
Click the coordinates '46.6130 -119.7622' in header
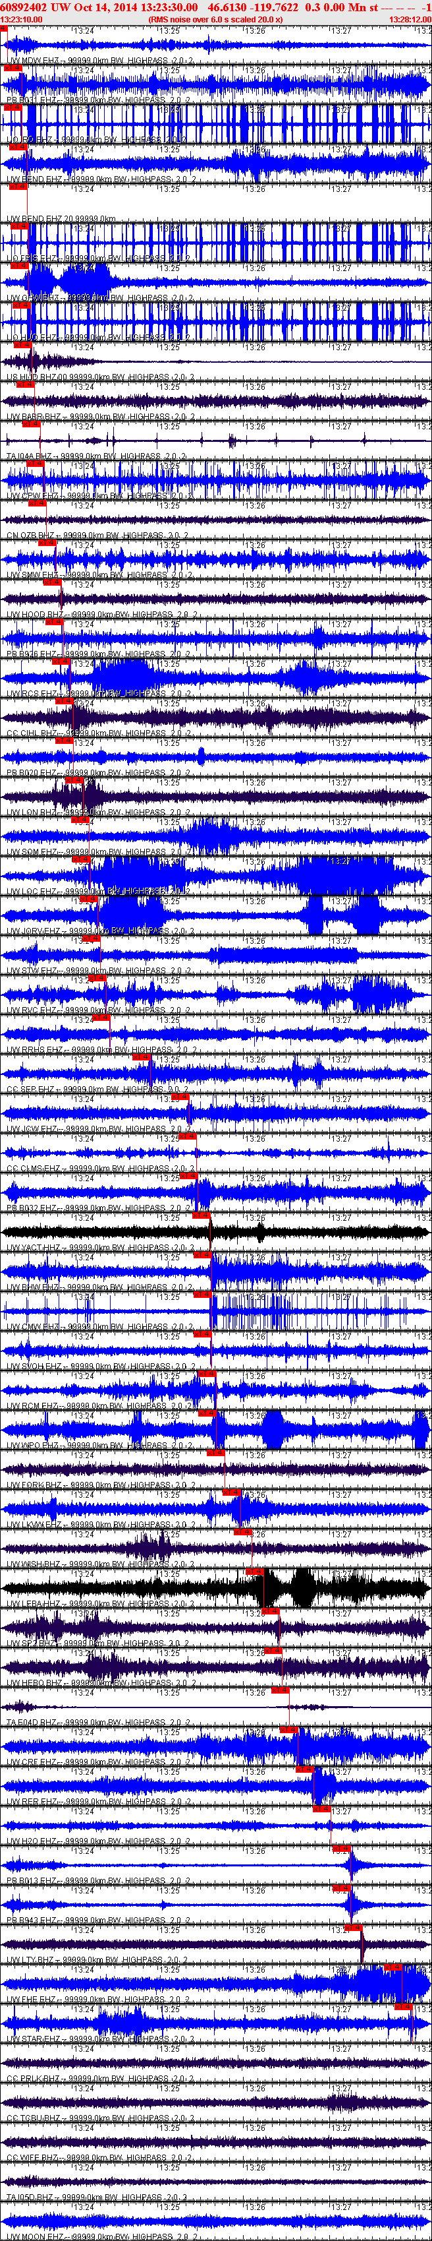[252, 7]
